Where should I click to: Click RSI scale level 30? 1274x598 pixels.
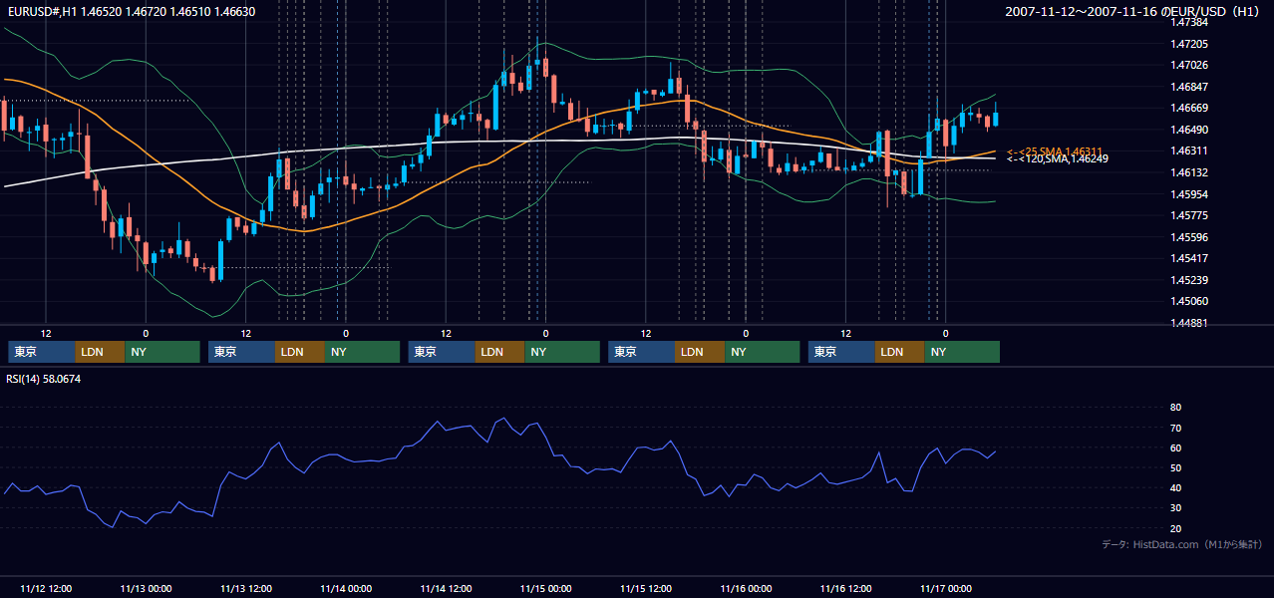point(1175,508)
